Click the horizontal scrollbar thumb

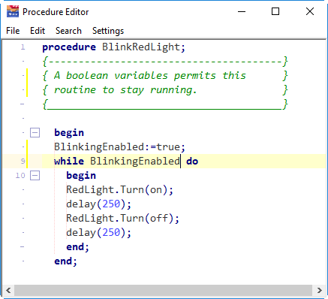[163, 290]
